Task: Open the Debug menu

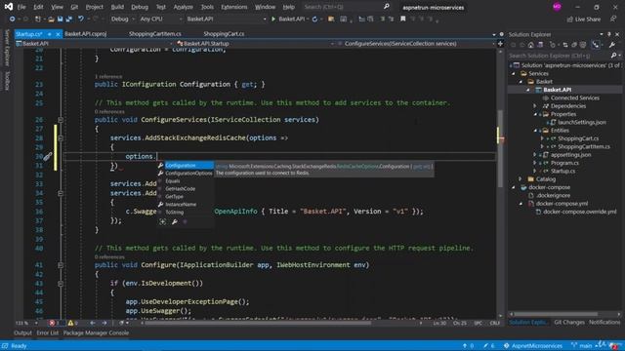Action: tap(140, 7)
